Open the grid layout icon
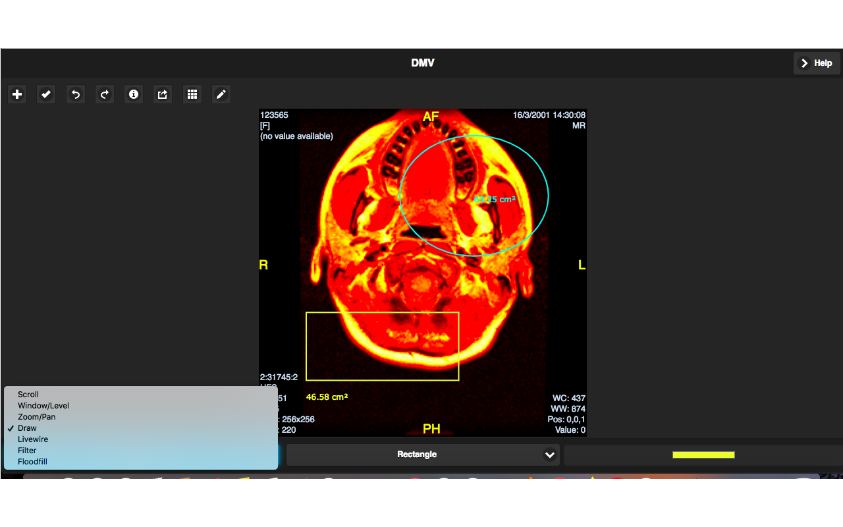The height and width of the screenshot is (527, 843). tap(192, 94)
